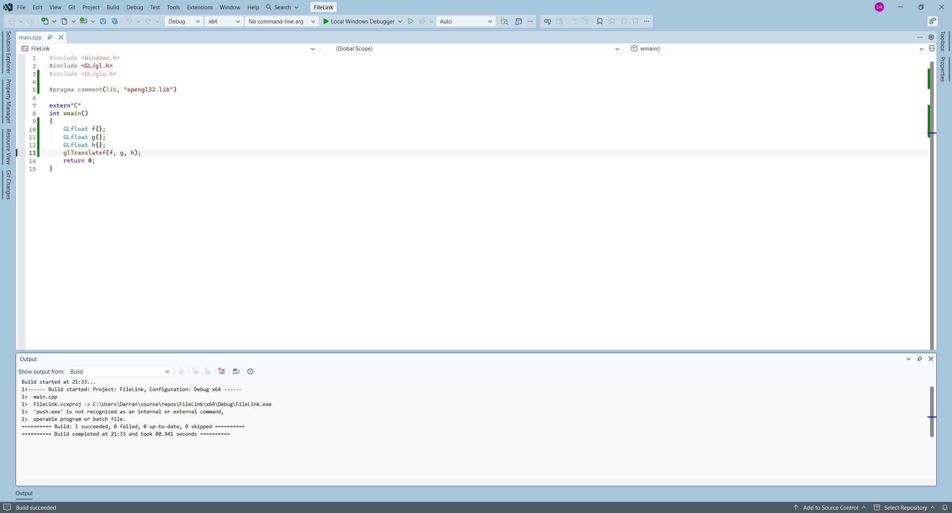Click the output timestamp clock icon
This screenshot has height=513, width=952.
(x=250, y=371)
